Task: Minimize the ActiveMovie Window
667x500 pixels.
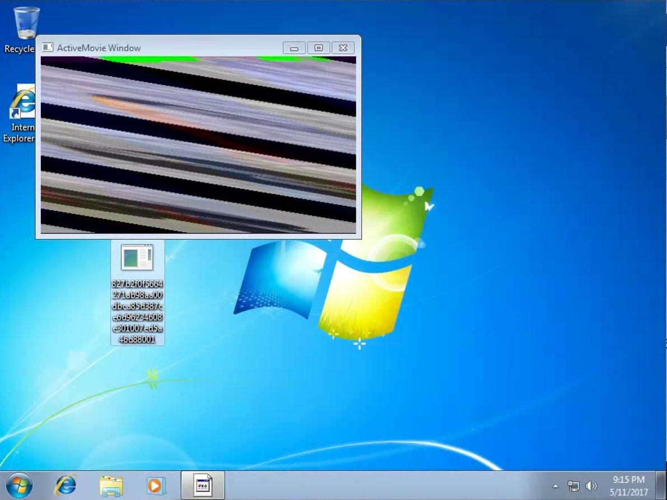Action: [x=294, y=48]
